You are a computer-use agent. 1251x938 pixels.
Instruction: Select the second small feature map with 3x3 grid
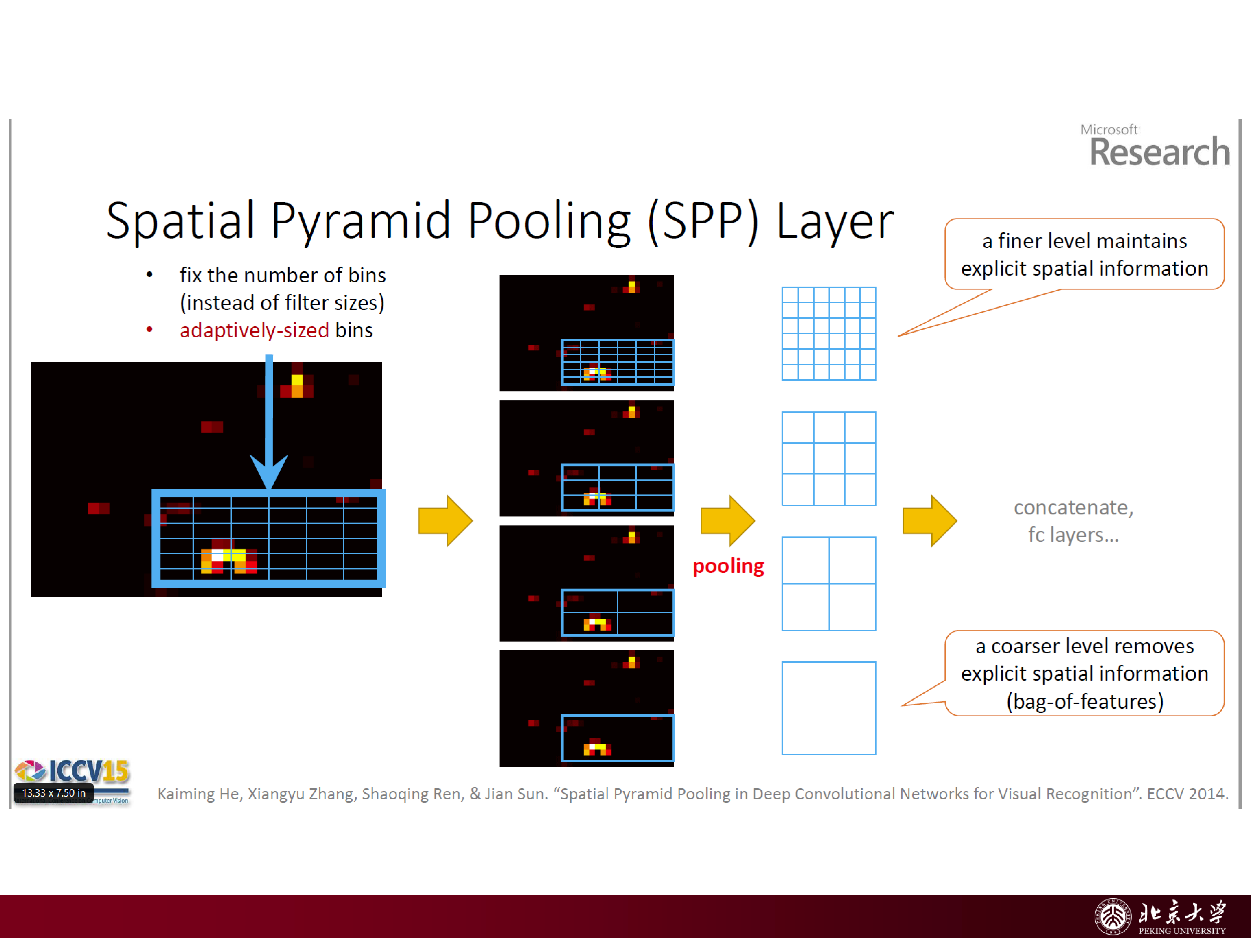click(586, 459)
